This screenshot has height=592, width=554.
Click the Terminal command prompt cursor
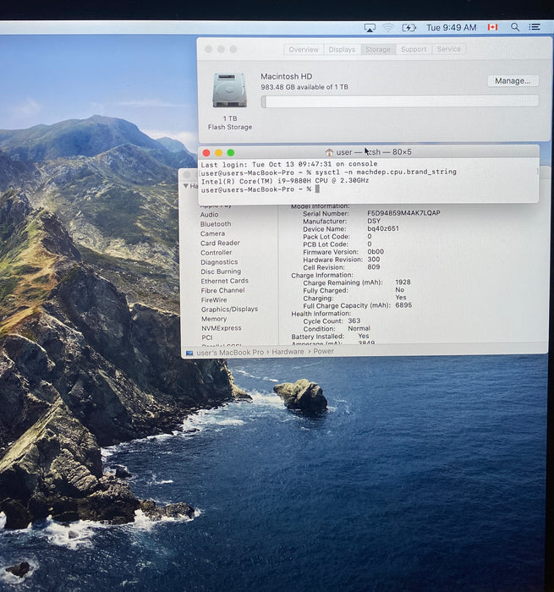(317, 189)
